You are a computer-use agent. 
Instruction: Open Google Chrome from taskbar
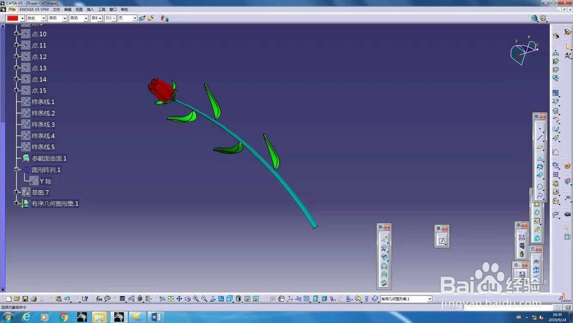[64, 317]
